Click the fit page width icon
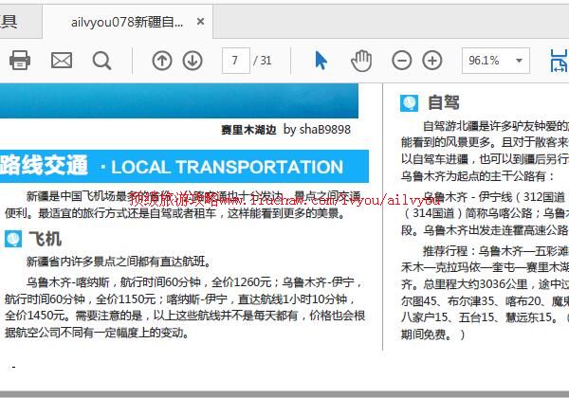Image resolution: width=569 pixels, height=398 pixels. click(x=560, y=61)
